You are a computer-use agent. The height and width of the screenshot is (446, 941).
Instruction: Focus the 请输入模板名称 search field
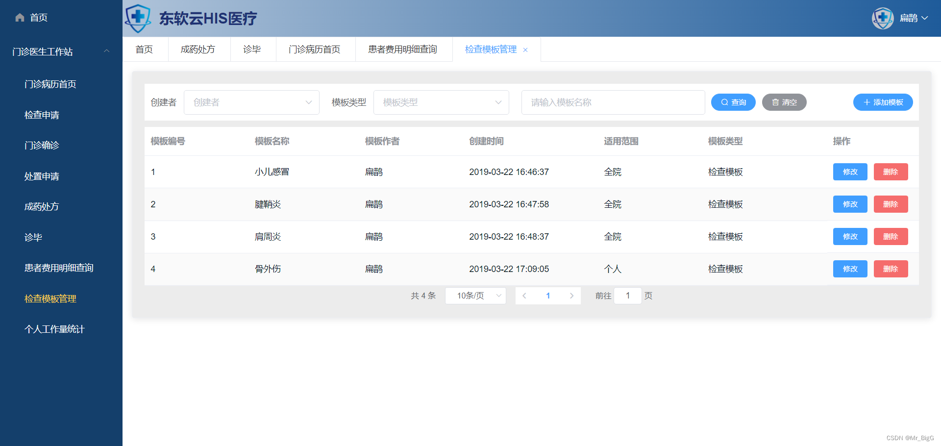tap(613, 102)
